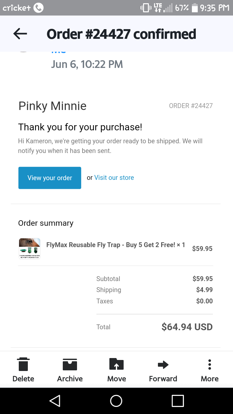Tap the $64.94 USD total amount
233x414 pixels.
[187, 327]
